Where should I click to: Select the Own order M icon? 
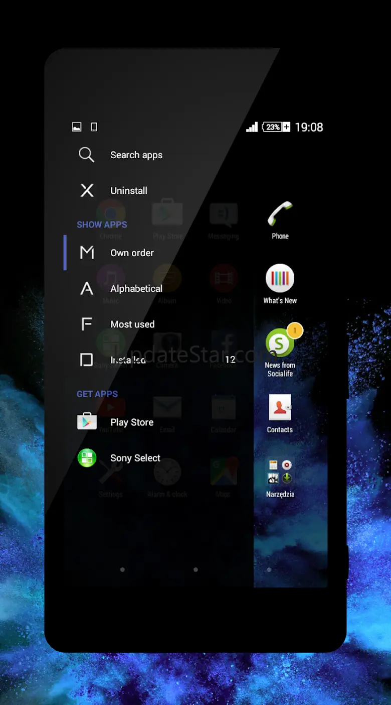click(87, 253)
